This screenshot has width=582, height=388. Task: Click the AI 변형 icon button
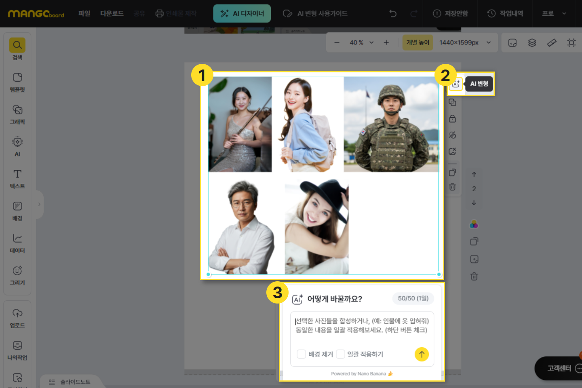(x=456, y=84)
